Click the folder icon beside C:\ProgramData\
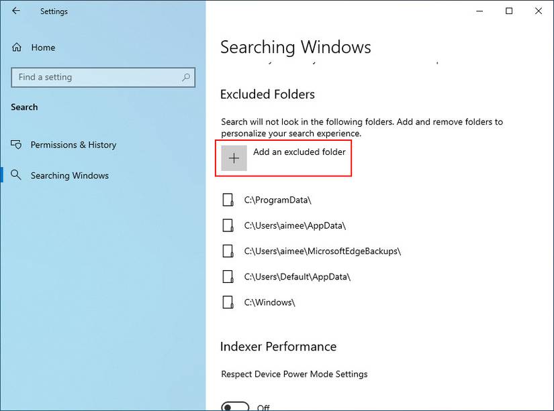 (228, 200)
